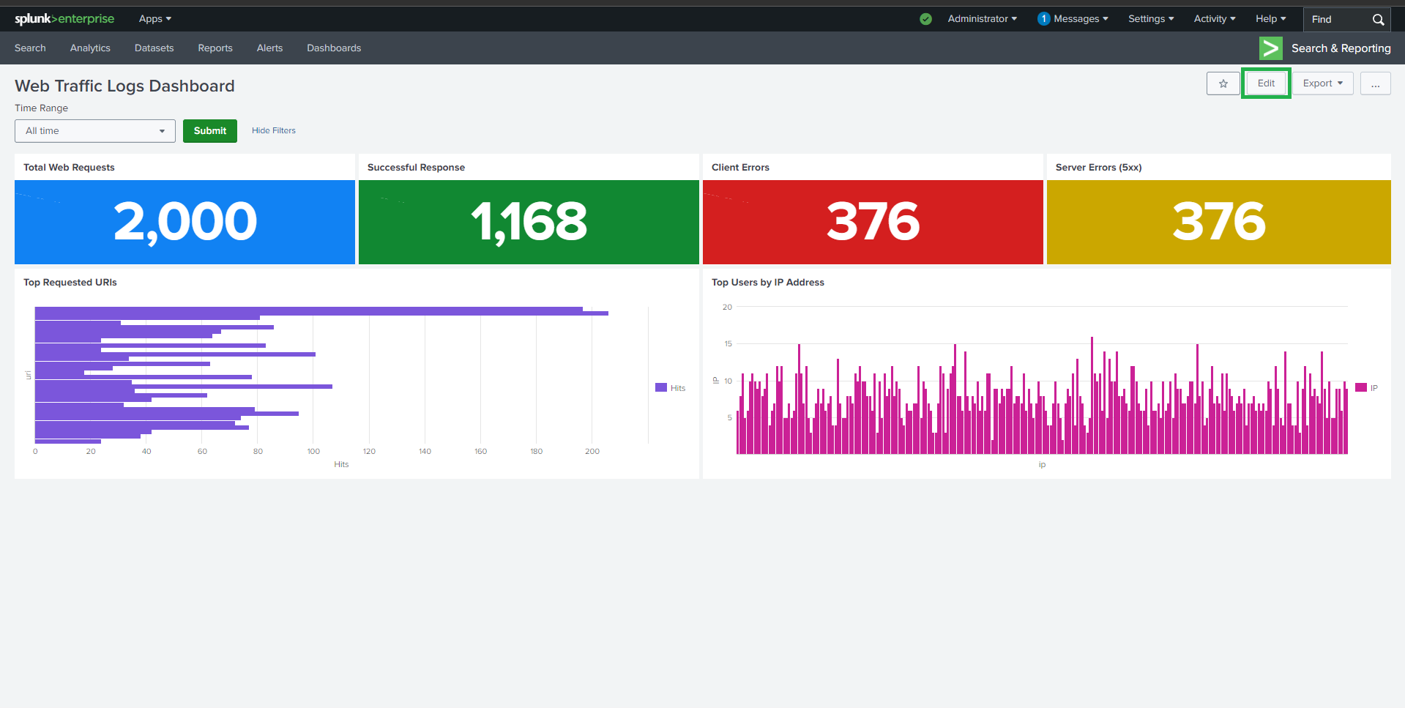Open the Settings menu

point(1150,19)
